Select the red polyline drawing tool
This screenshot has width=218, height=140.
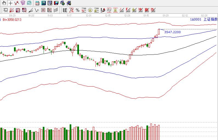(16, 3)
